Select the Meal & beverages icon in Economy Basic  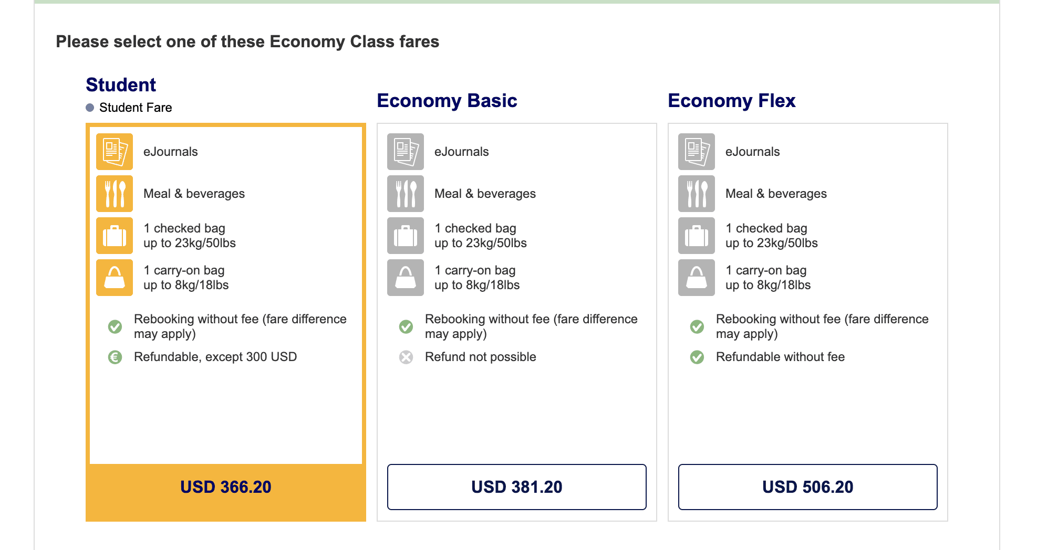pyautogui.click(x=405, y=193)
